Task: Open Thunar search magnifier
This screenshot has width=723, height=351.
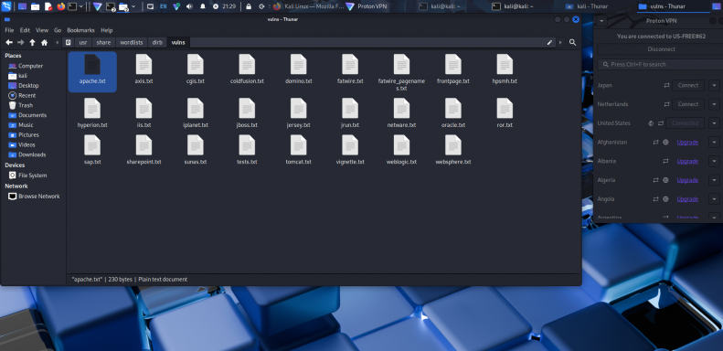Action: point(573,42)
